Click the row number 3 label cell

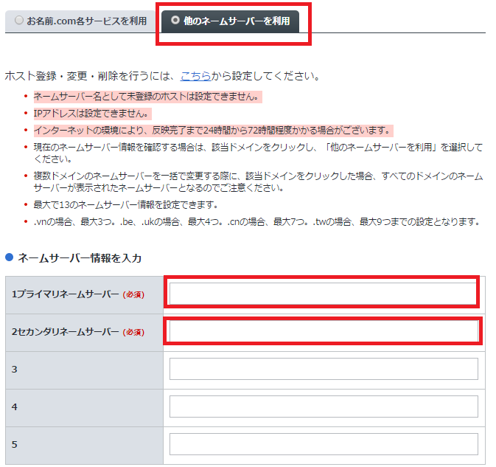pos(15,369)
